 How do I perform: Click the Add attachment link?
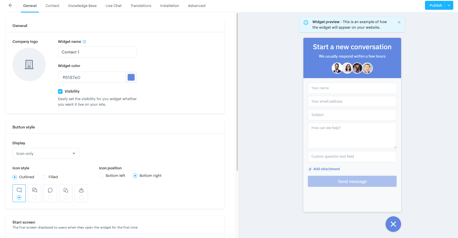pyautogui.click(x=326, y=169)
